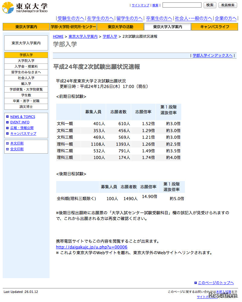
Task: Open 大学院入学 in the sidebar
Action: point(26,60)
